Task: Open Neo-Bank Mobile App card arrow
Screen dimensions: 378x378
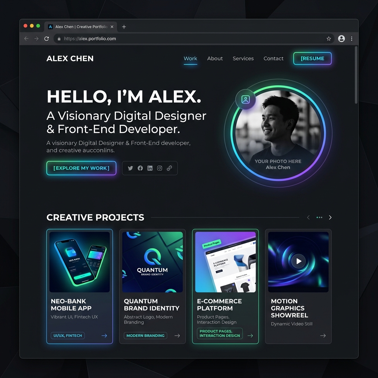Action: (104, 336)
